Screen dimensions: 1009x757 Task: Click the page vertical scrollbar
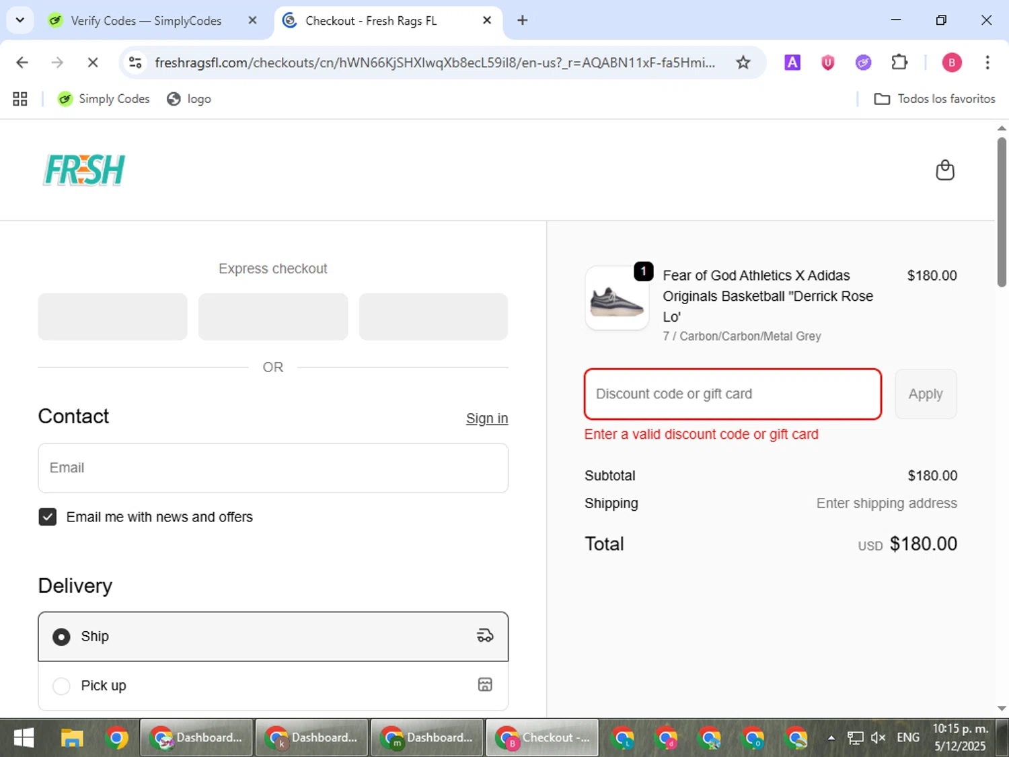(1002, 213)
